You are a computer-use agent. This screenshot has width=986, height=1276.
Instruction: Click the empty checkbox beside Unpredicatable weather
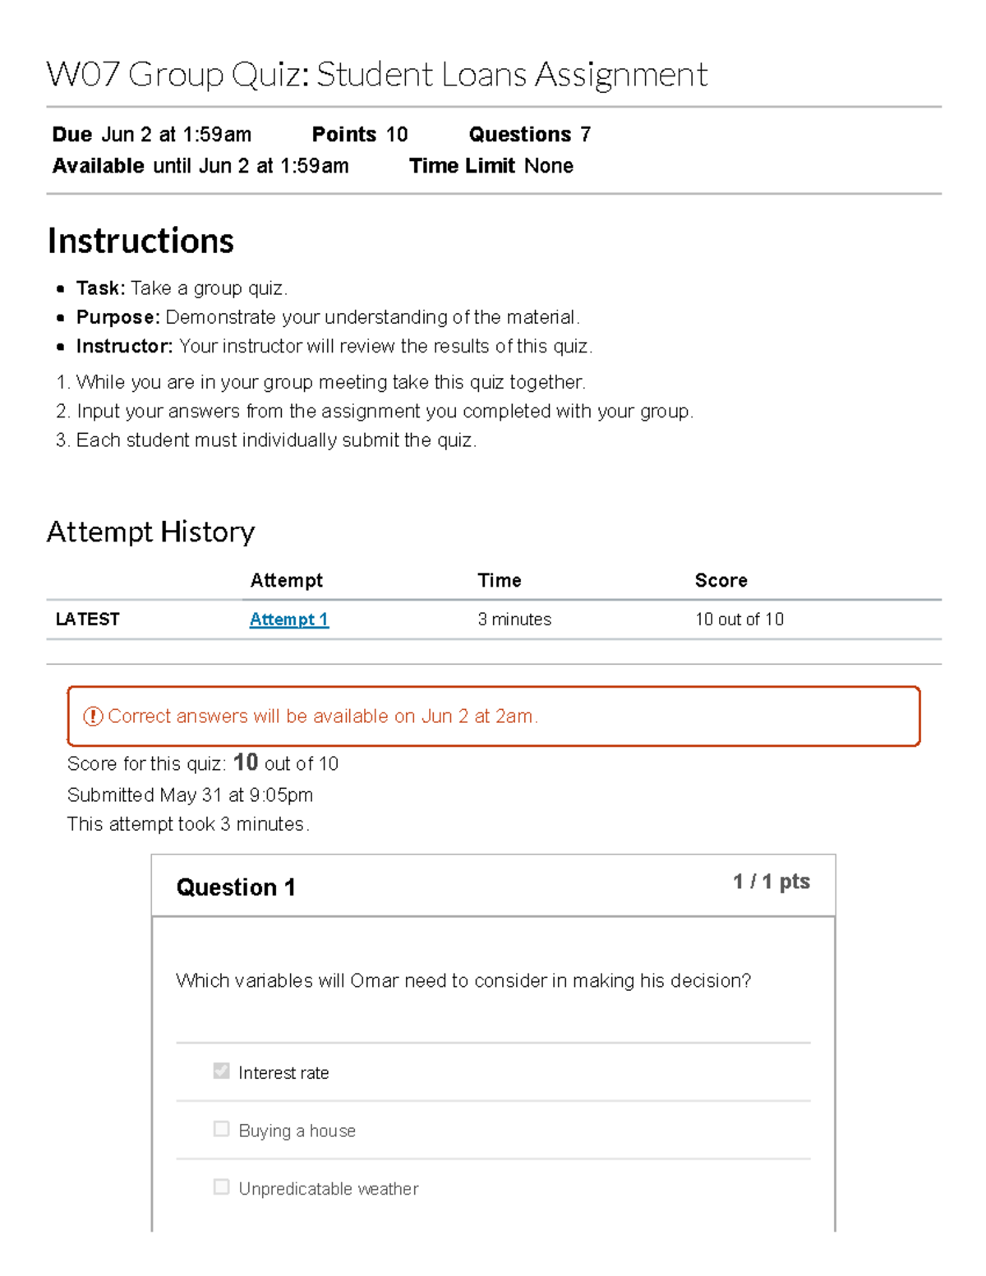(219, 1186)
